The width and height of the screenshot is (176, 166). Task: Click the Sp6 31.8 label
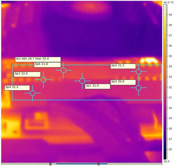(47, 64)
